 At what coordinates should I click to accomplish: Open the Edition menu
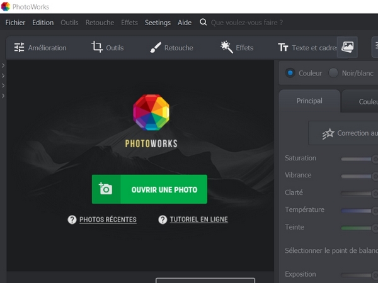tap(43, 23)
